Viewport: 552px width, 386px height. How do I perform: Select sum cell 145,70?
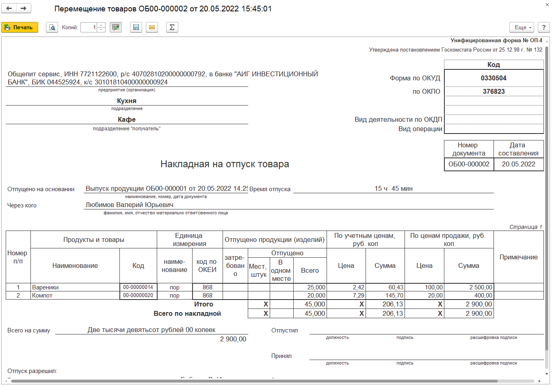point(385,295)
